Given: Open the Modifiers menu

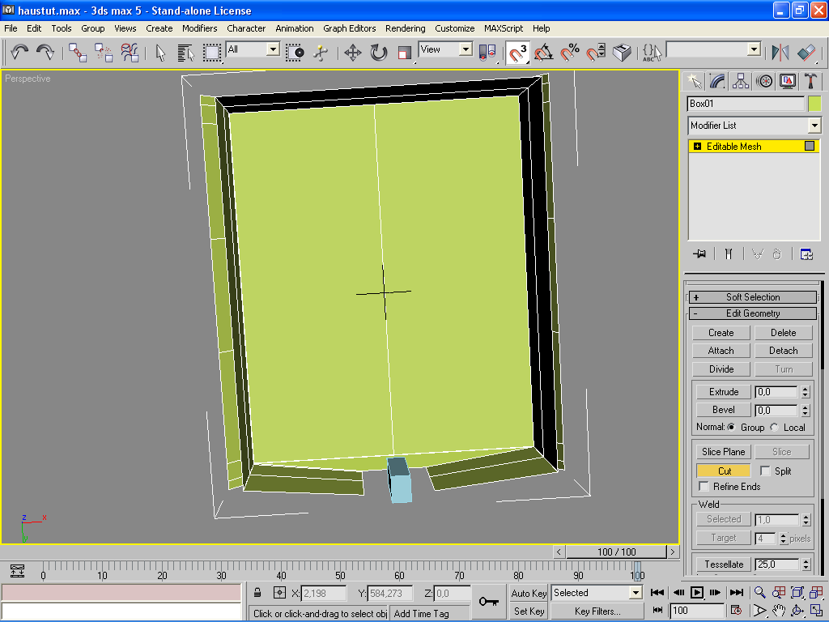Looking at the screenshot, I should 199,28.
